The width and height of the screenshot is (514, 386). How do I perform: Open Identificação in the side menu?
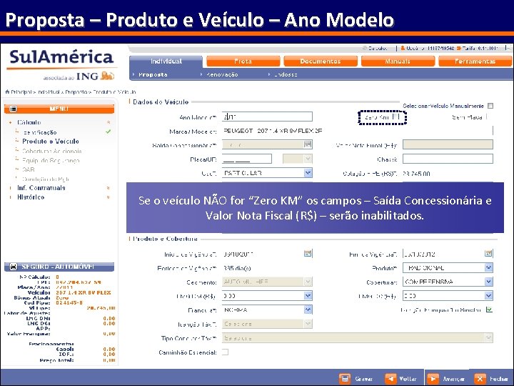click(40, 132)
